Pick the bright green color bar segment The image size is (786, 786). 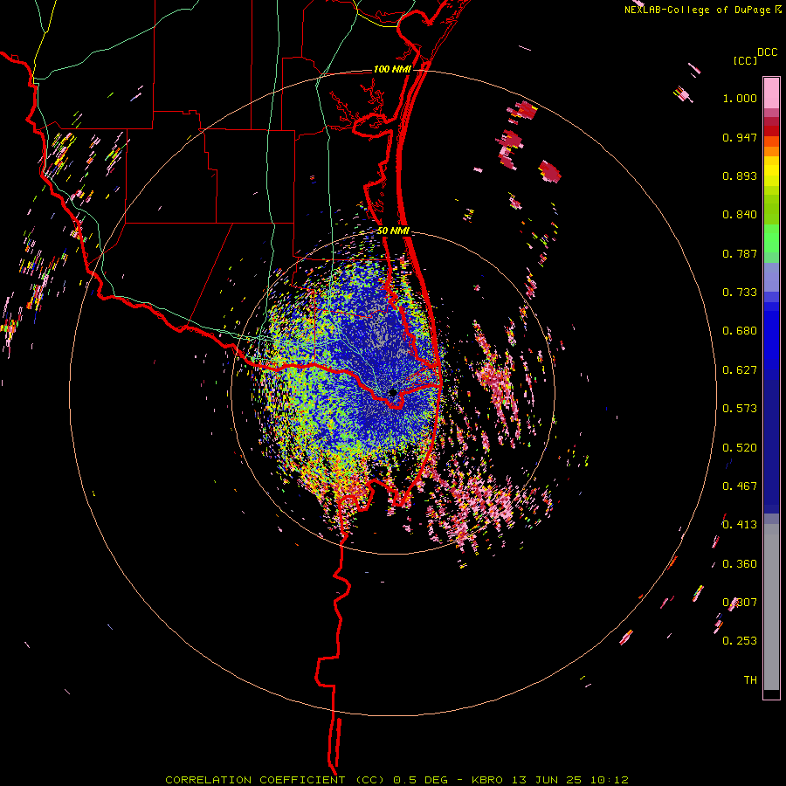[771, 238]
